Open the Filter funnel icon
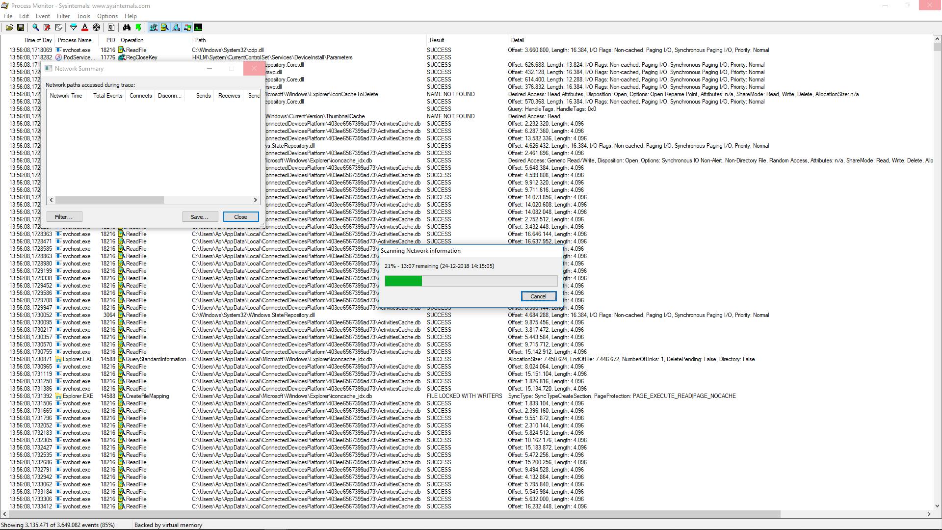Image resolution: width=942 pixels, height=530 pixels. pyautogui.click(x=74, y=28)
